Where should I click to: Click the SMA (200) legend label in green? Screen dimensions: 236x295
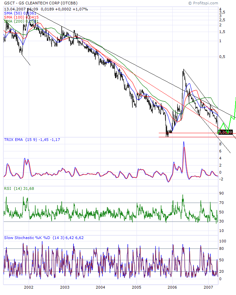point(21,21)
